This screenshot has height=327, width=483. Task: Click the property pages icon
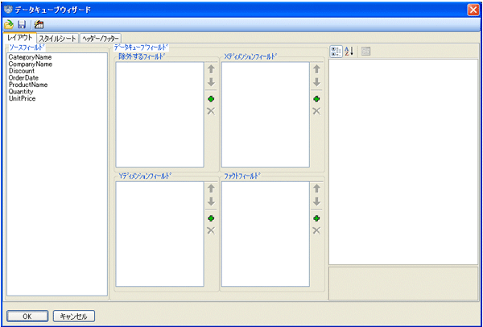click(365, 52)
